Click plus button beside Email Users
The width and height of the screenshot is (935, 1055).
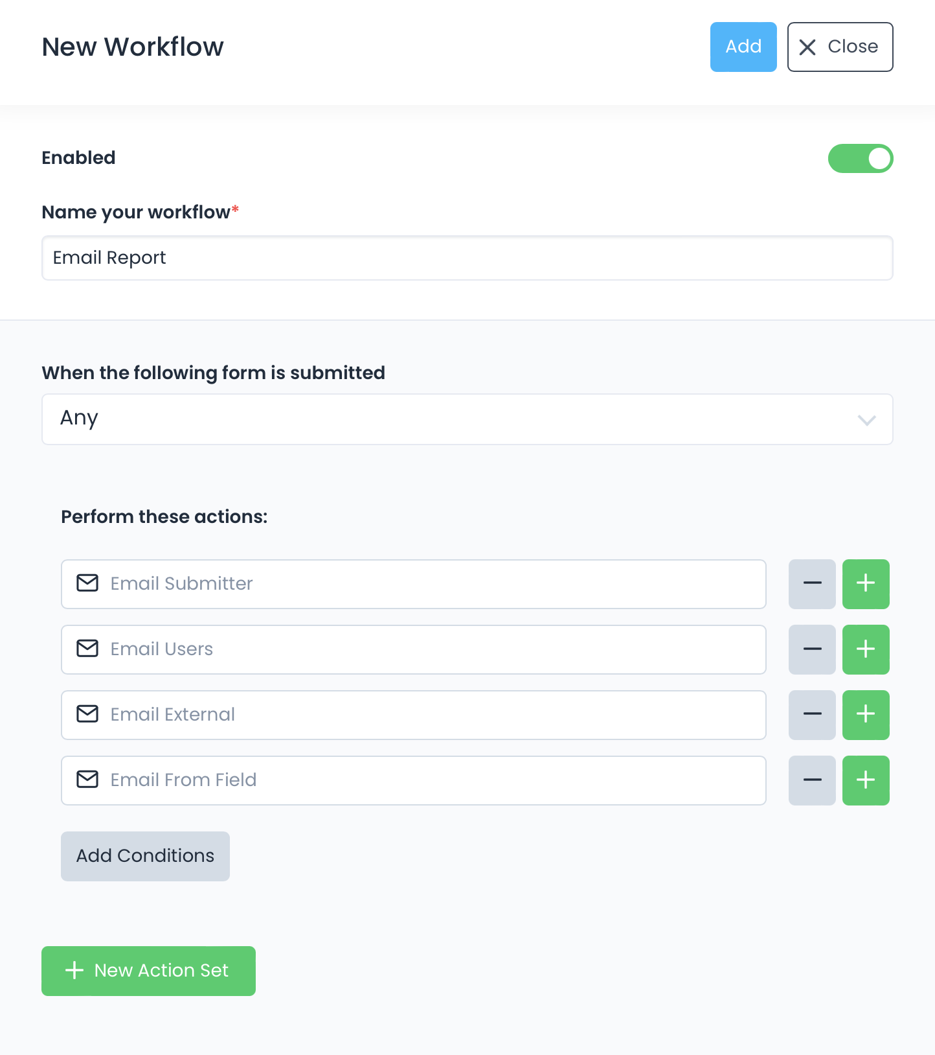point(866,649)
